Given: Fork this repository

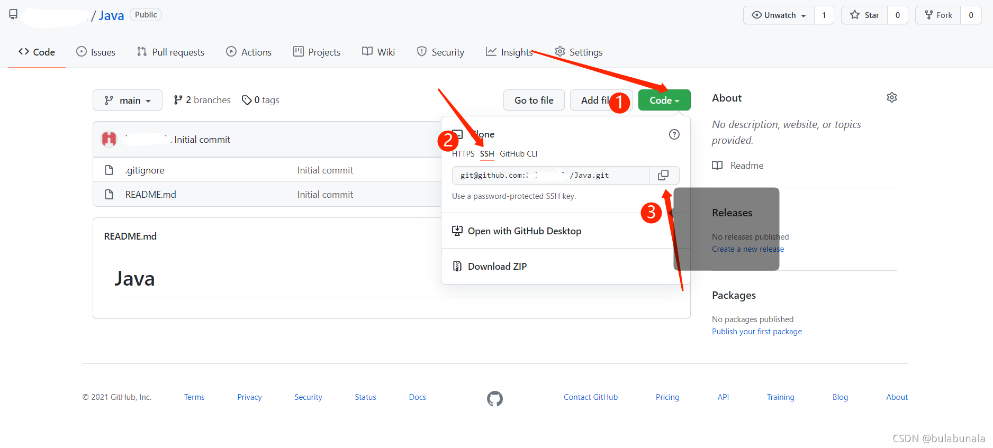Looking at the screenshot, I should 938,15.
